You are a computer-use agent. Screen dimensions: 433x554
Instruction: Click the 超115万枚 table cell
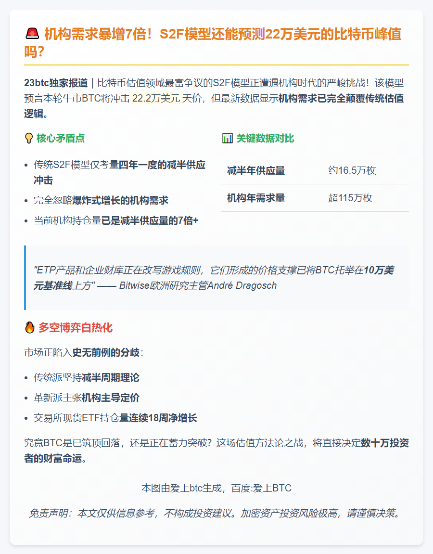click(350, 198)
